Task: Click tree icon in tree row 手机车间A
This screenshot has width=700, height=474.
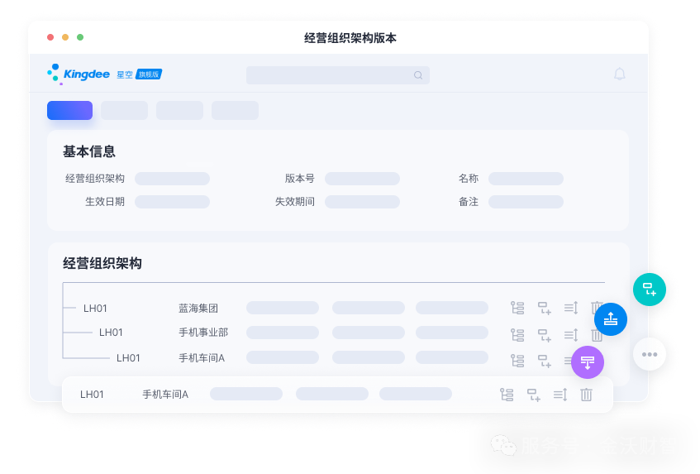Action: (x=517, y=361)
